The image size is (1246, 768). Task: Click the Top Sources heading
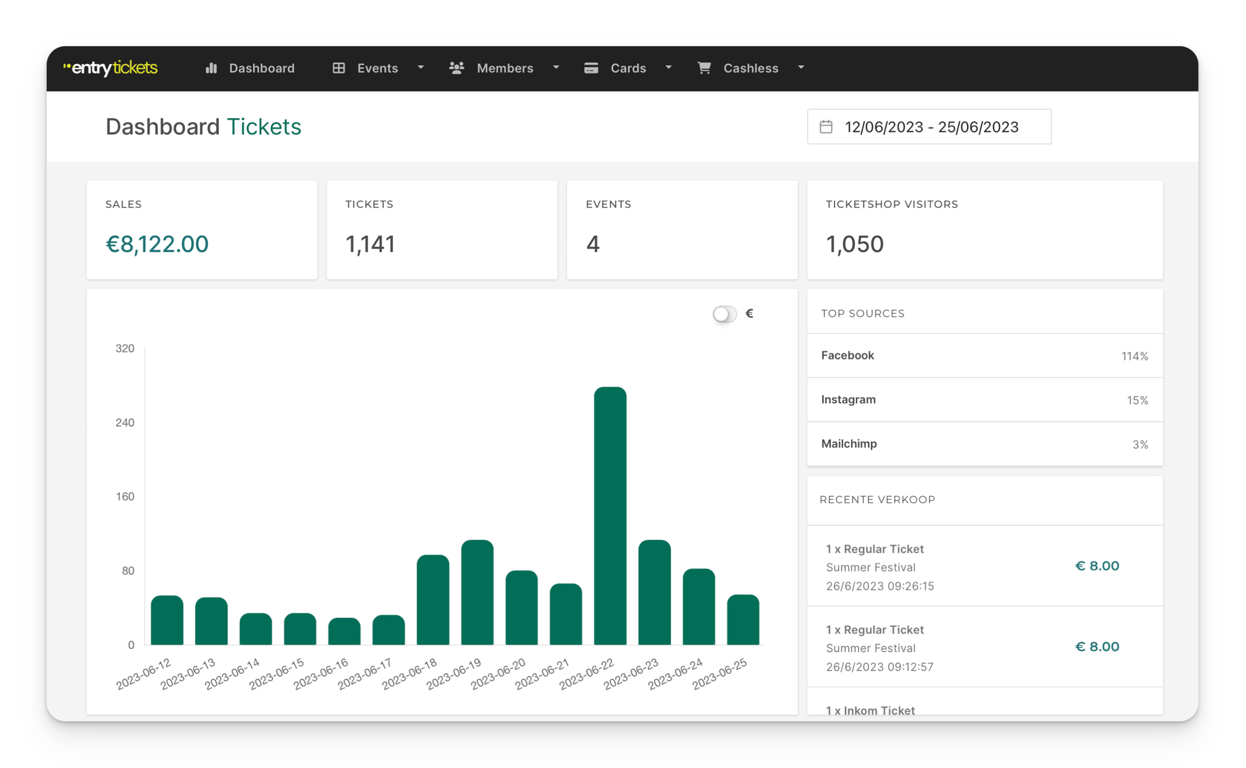(863, 314)
